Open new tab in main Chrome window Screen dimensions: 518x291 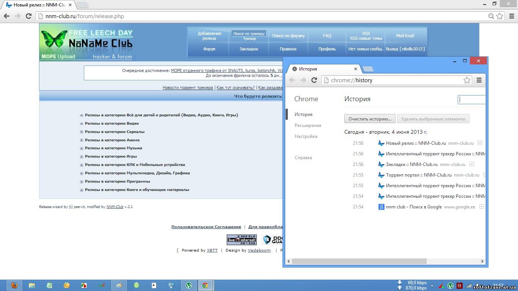(82, 5)
